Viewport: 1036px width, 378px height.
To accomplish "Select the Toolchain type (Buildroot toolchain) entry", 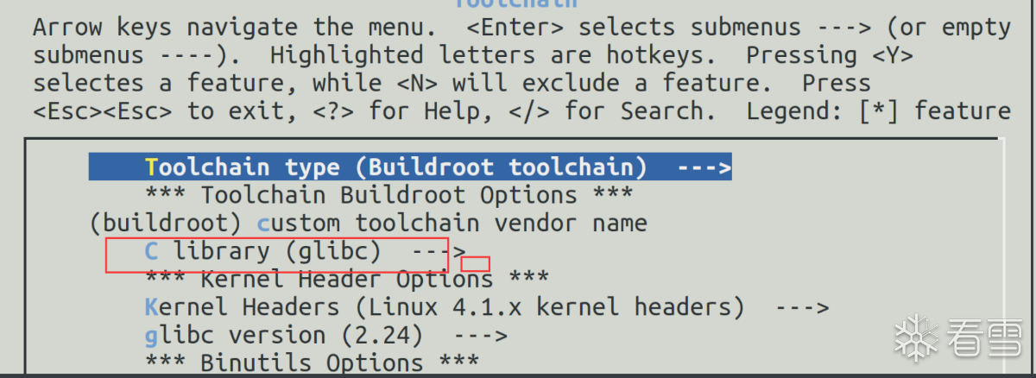I will [410, 167].
